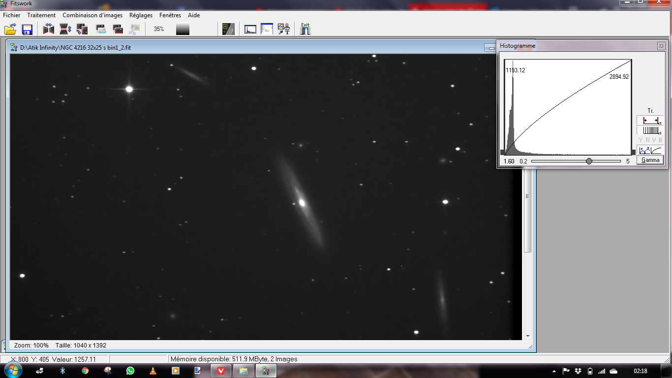672x378 pixels.
Task: Click the image info list window icon
Action: (x=267, y=29)
